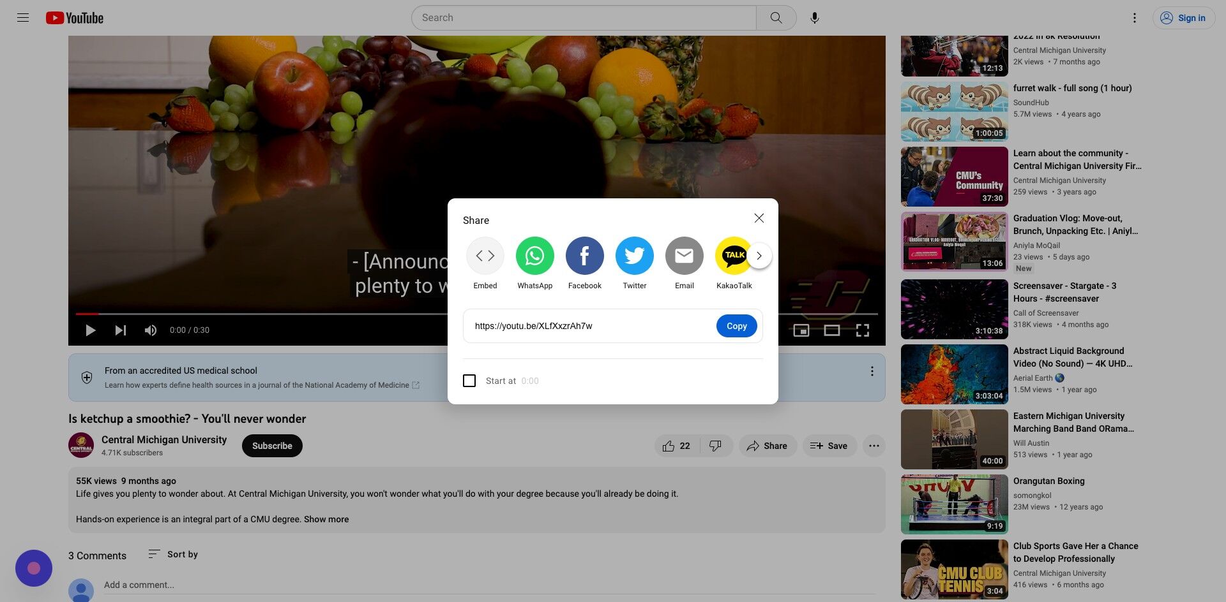
Task: Skip to the next video
Action: tap(120, 330)
